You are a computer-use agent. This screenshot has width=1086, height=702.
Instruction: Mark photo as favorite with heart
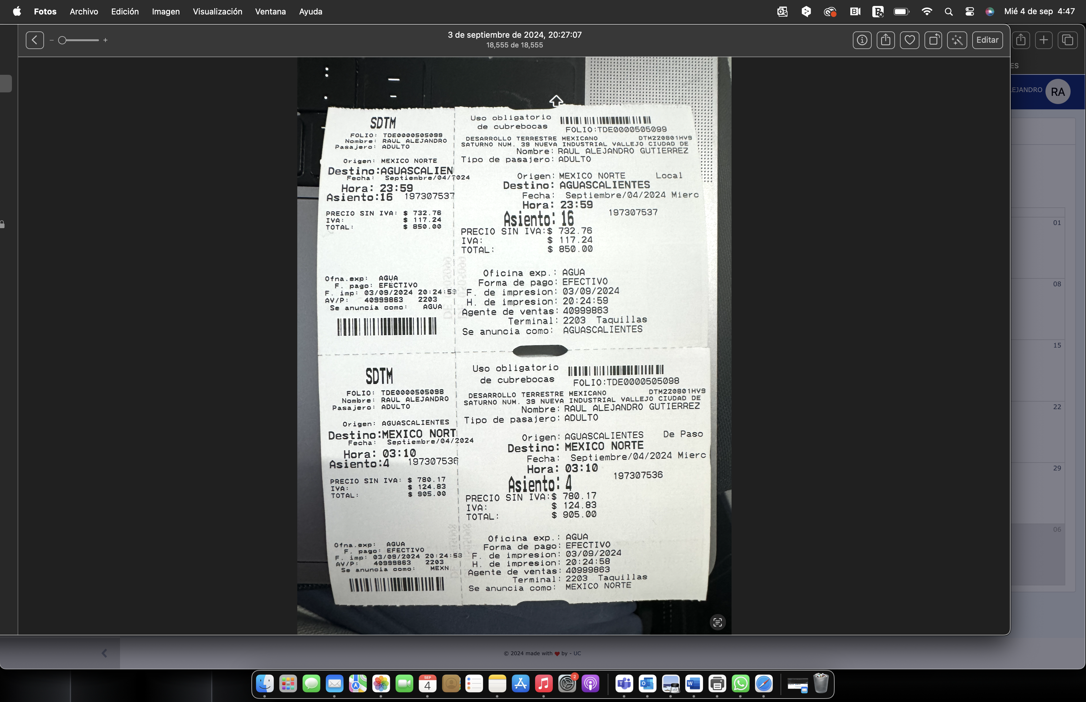tap(909, 40)
